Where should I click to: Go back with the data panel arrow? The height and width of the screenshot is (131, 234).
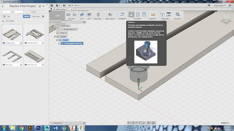[x=3, y=6]
